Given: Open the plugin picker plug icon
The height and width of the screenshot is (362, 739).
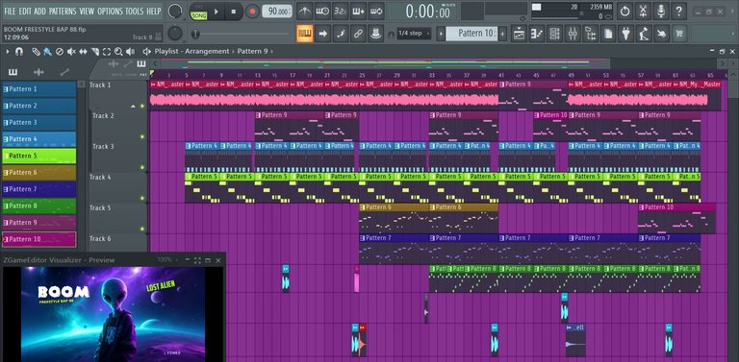Looking at the screenshot, I should (x=625, y=34).
